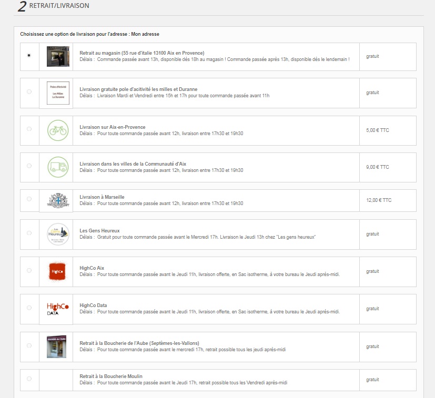Click the Poles d'Activité Les Milles logo
The height and width of the screenshot is (398, 435).
tap(58, 93)
